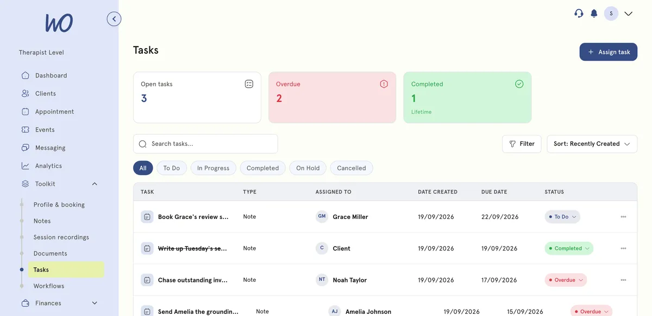Open more options for Noah Taylor's task
Image resolution: width=652 pixels, height=316 pixels.
click(623, 280)
